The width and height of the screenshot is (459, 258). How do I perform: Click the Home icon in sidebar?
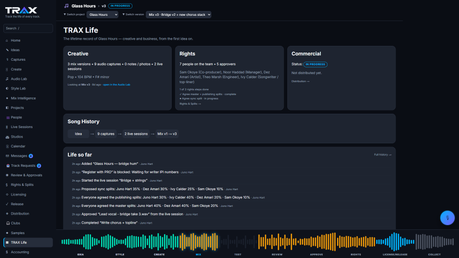(x=7, y=40)
